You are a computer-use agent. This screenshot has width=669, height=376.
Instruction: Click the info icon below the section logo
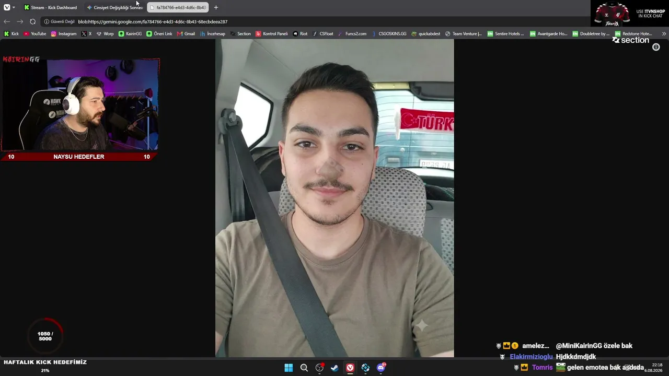(x=656, y=47)
